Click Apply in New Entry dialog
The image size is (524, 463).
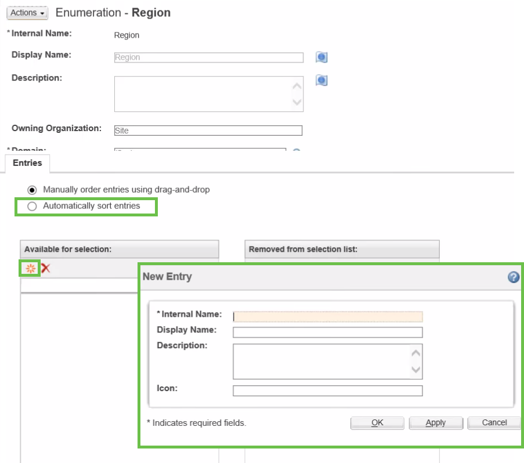[435, 423]
